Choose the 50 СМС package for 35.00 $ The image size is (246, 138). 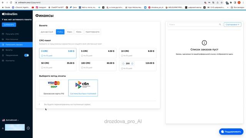[x=58, y=66]
